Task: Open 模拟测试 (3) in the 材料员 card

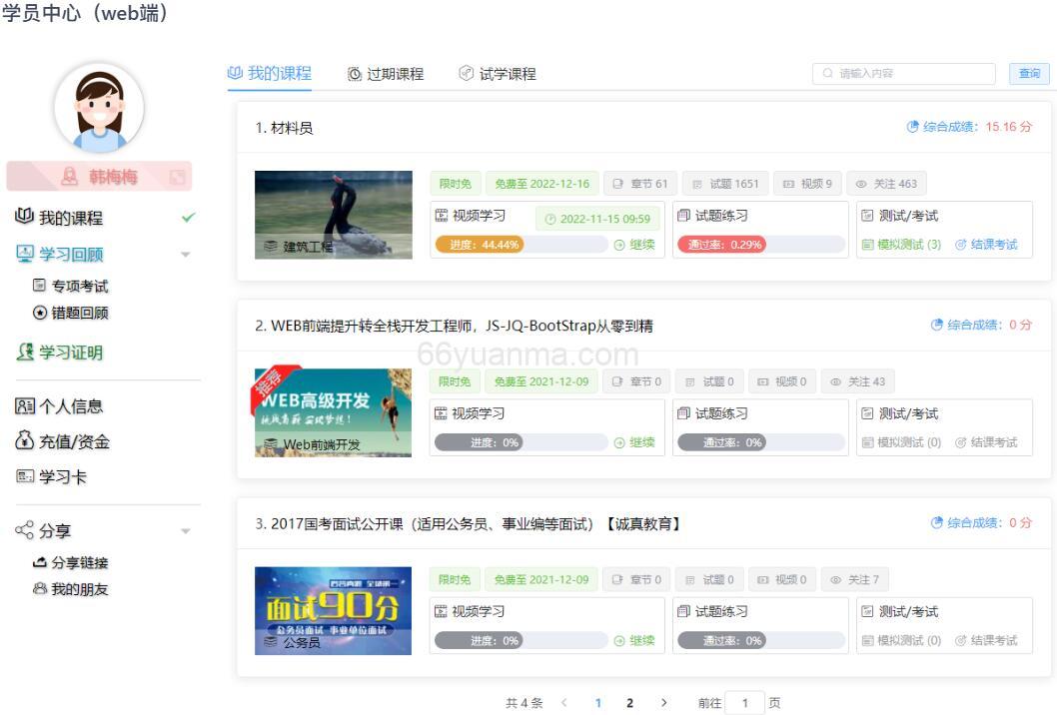Action: pos(905,243)
